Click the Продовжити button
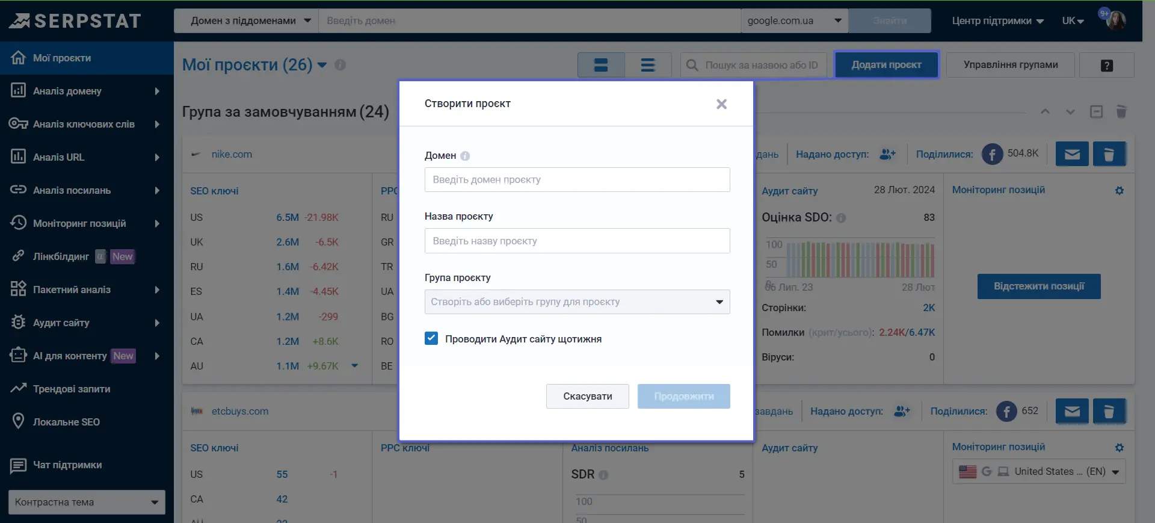The height and width of the screenshot is (523, 1155). tap(684, 396)
